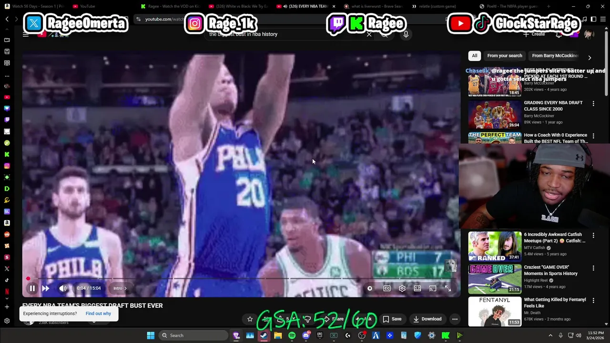The image size is (610, 343).
Task: Open Amazon from the browser sidebar
Action: click(7, 223)
